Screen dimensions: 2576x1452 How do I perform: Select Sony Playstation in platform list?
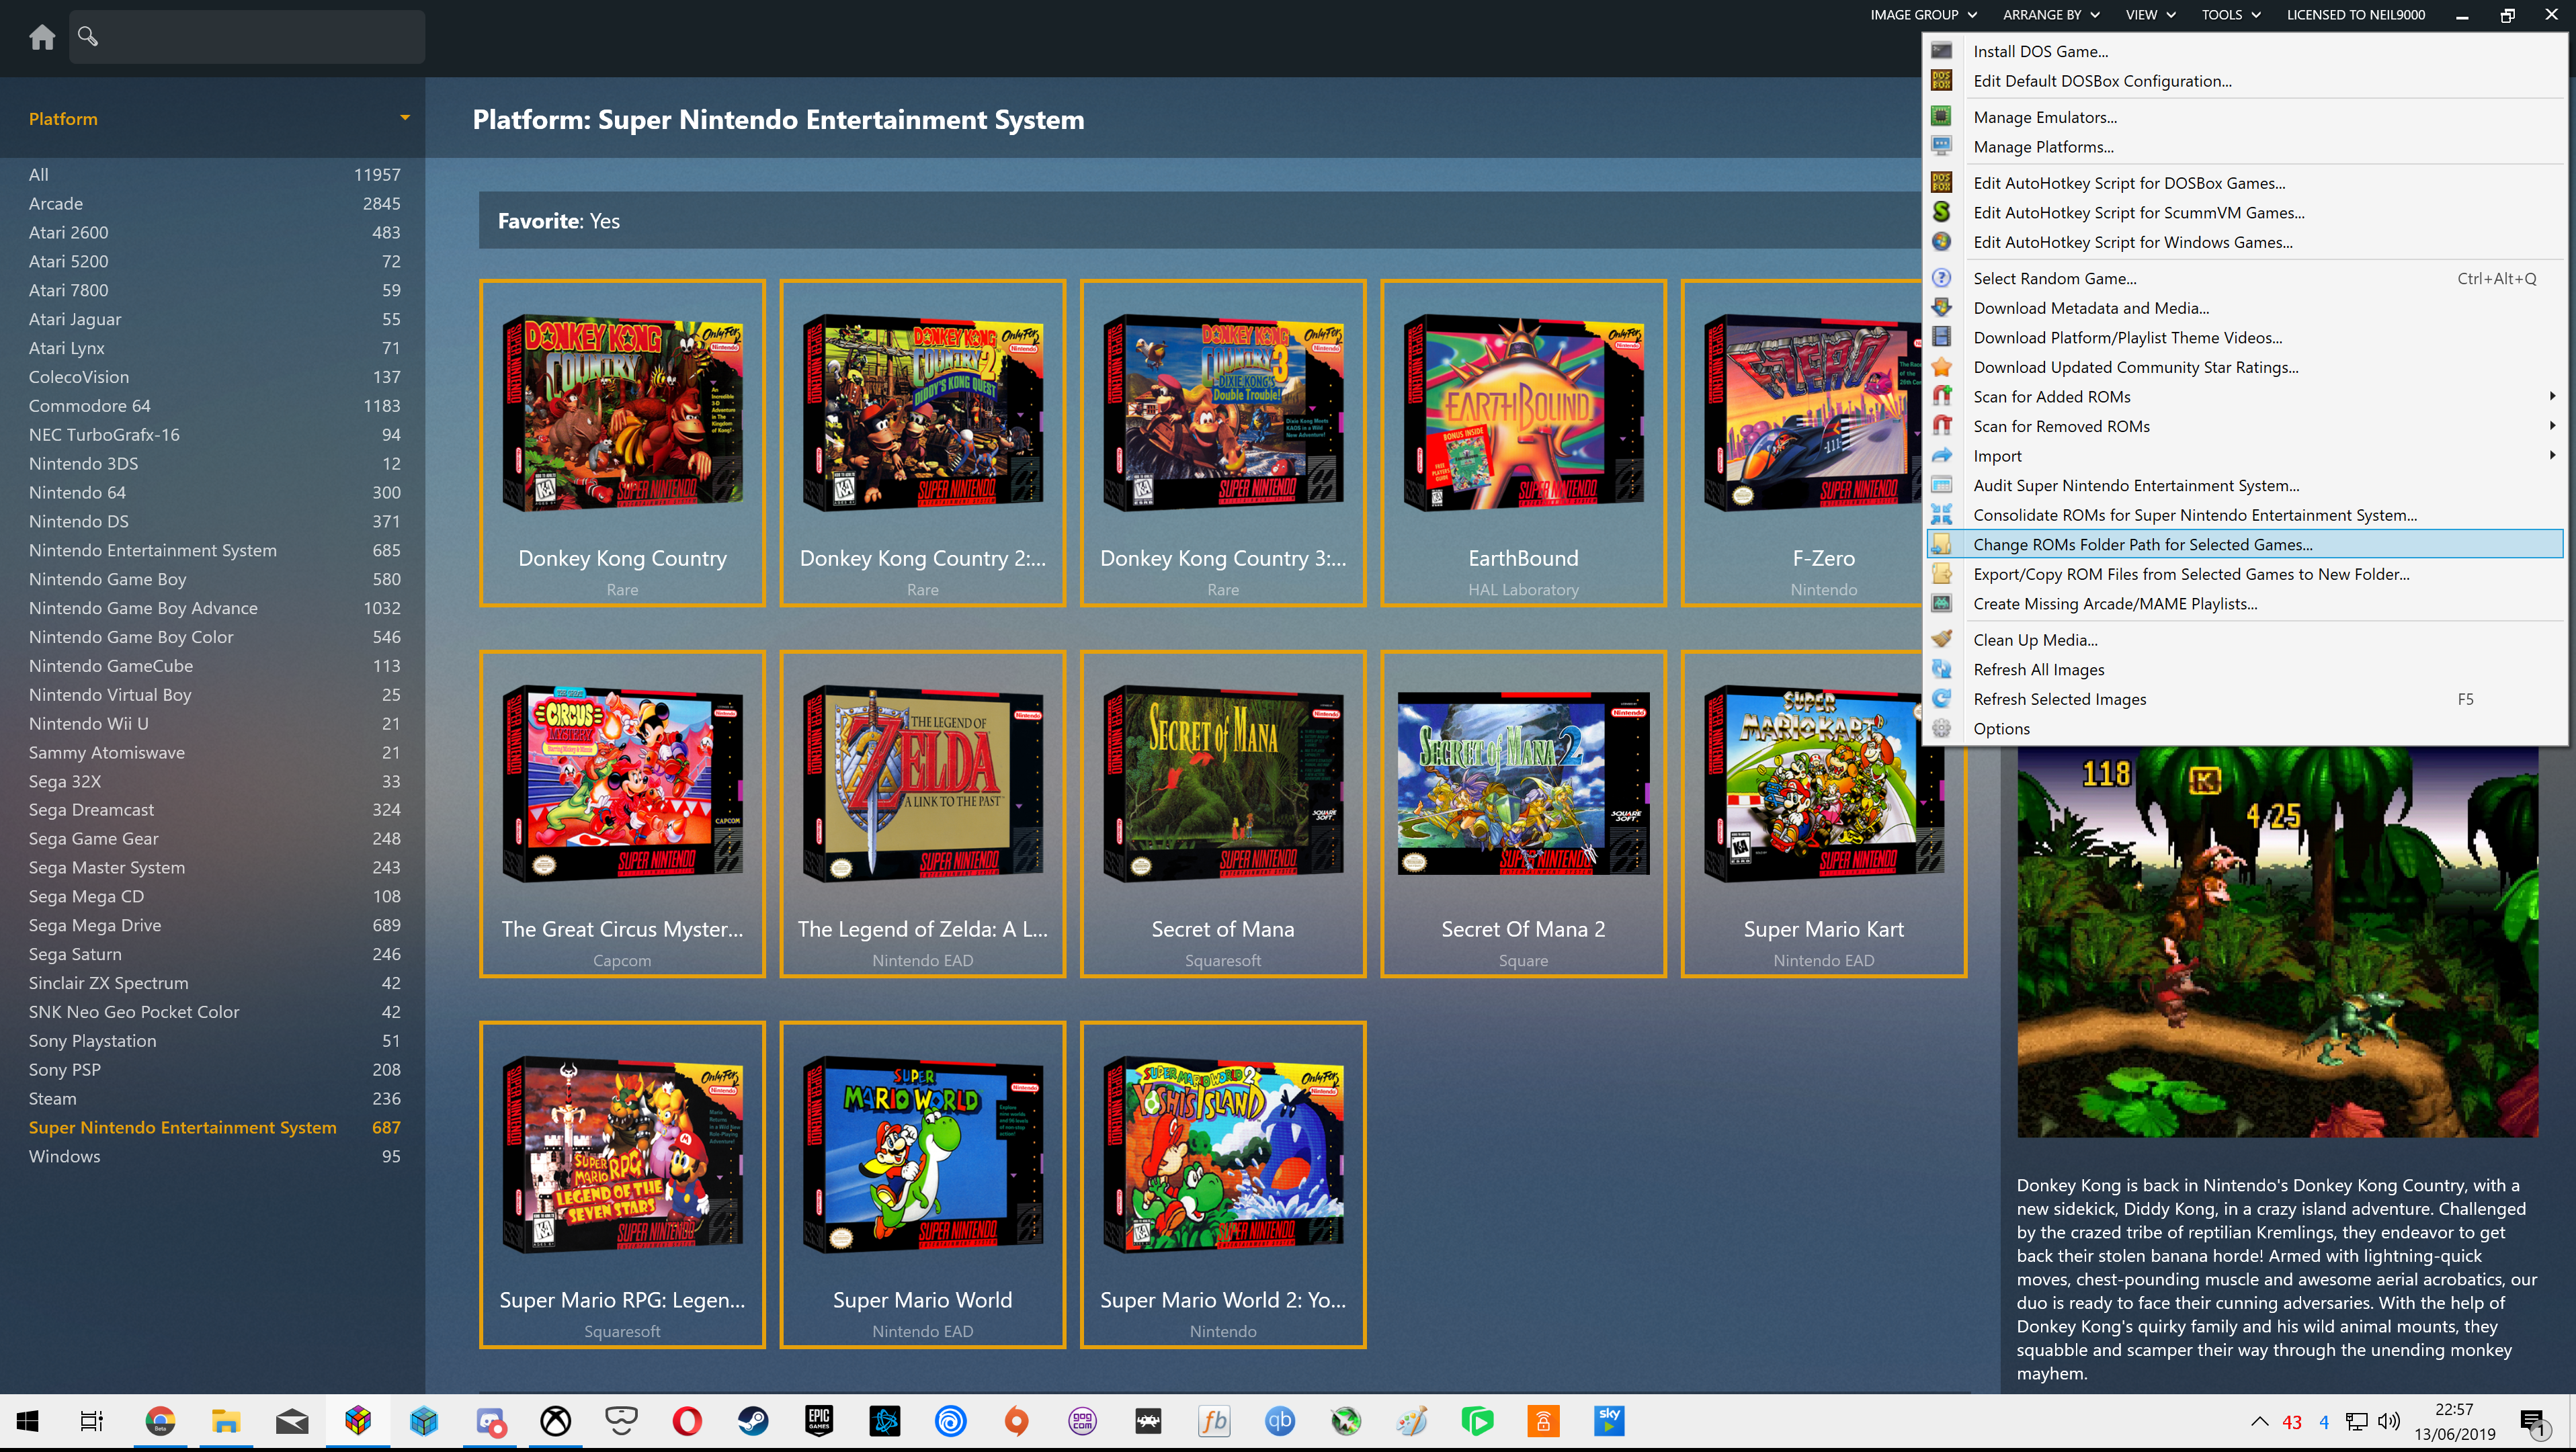pos(214,1041)
